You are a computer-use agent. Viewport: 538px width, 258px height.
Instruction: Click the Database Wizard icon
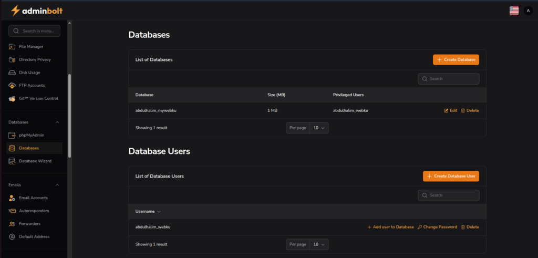pos(12,161)
